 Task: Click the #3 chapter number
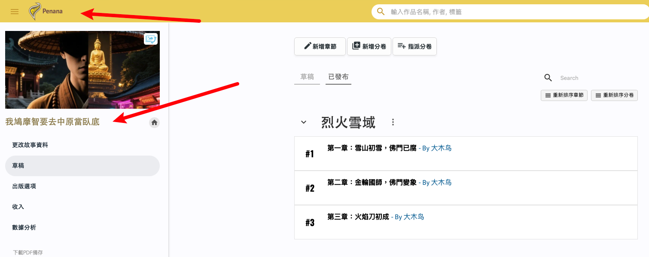[x=310, y=223]
